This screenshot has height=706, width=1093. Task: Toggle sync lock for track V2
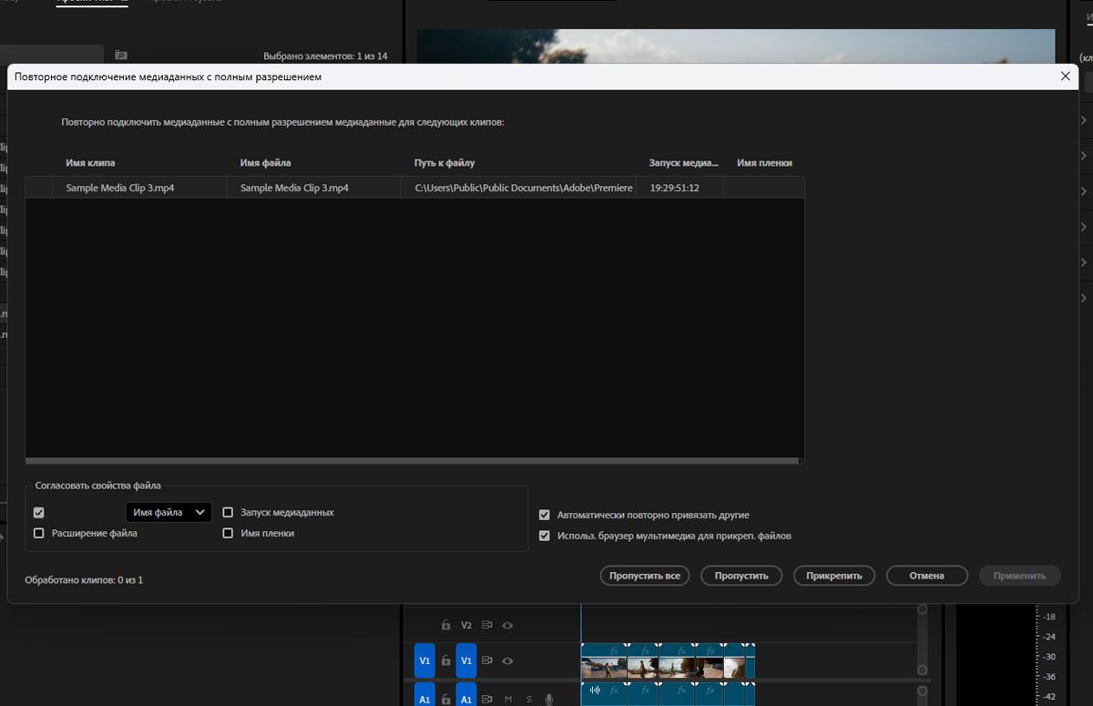487,625
